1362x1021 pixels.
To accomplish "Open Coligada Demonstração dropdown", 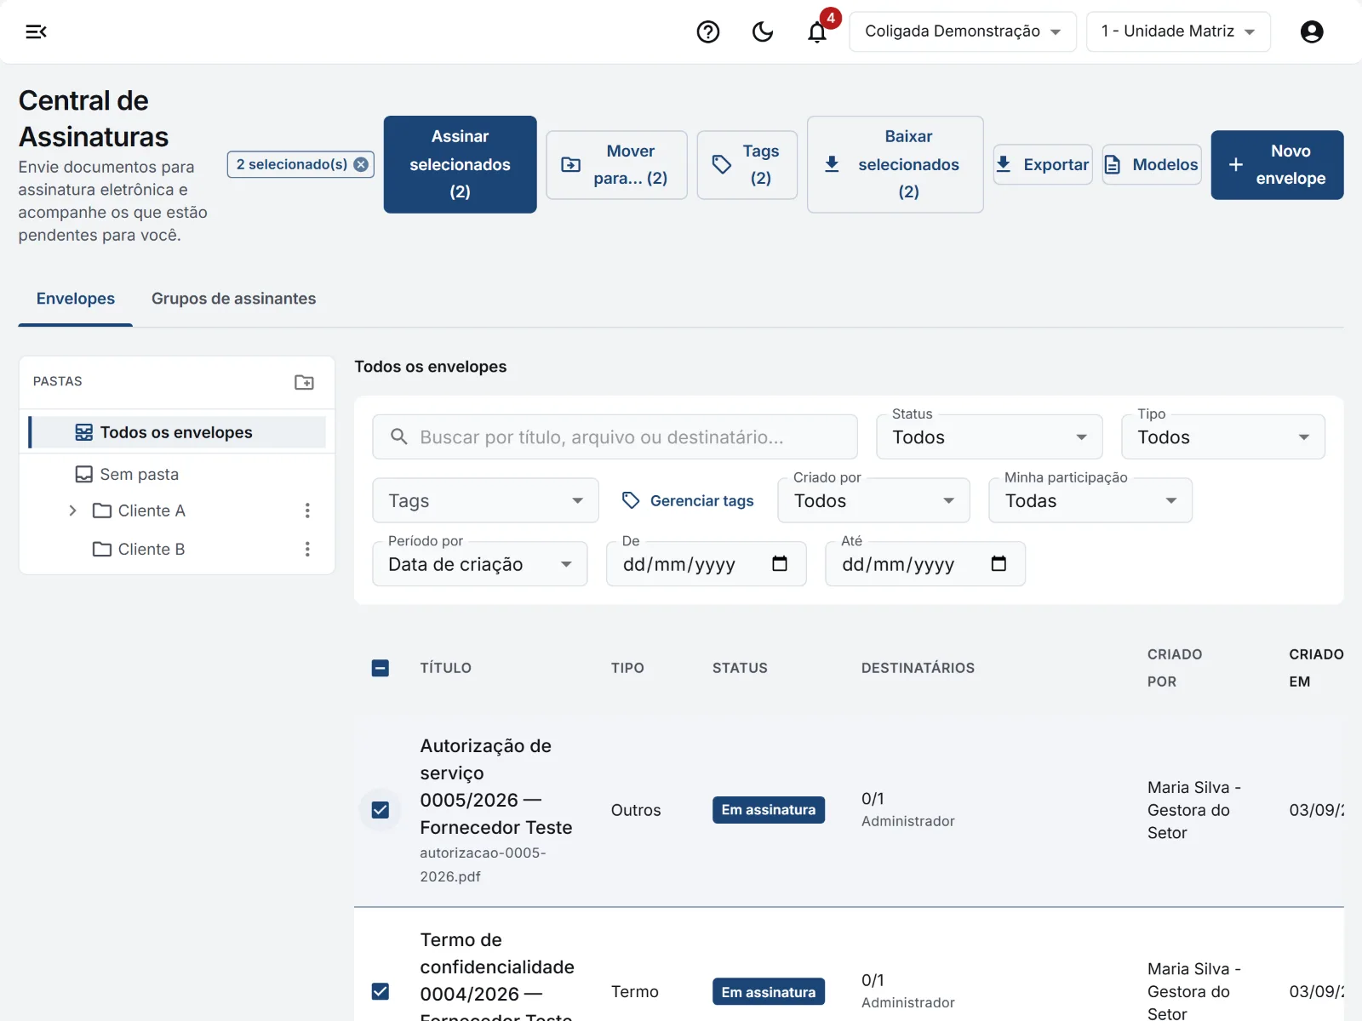I will click(963, 31).
